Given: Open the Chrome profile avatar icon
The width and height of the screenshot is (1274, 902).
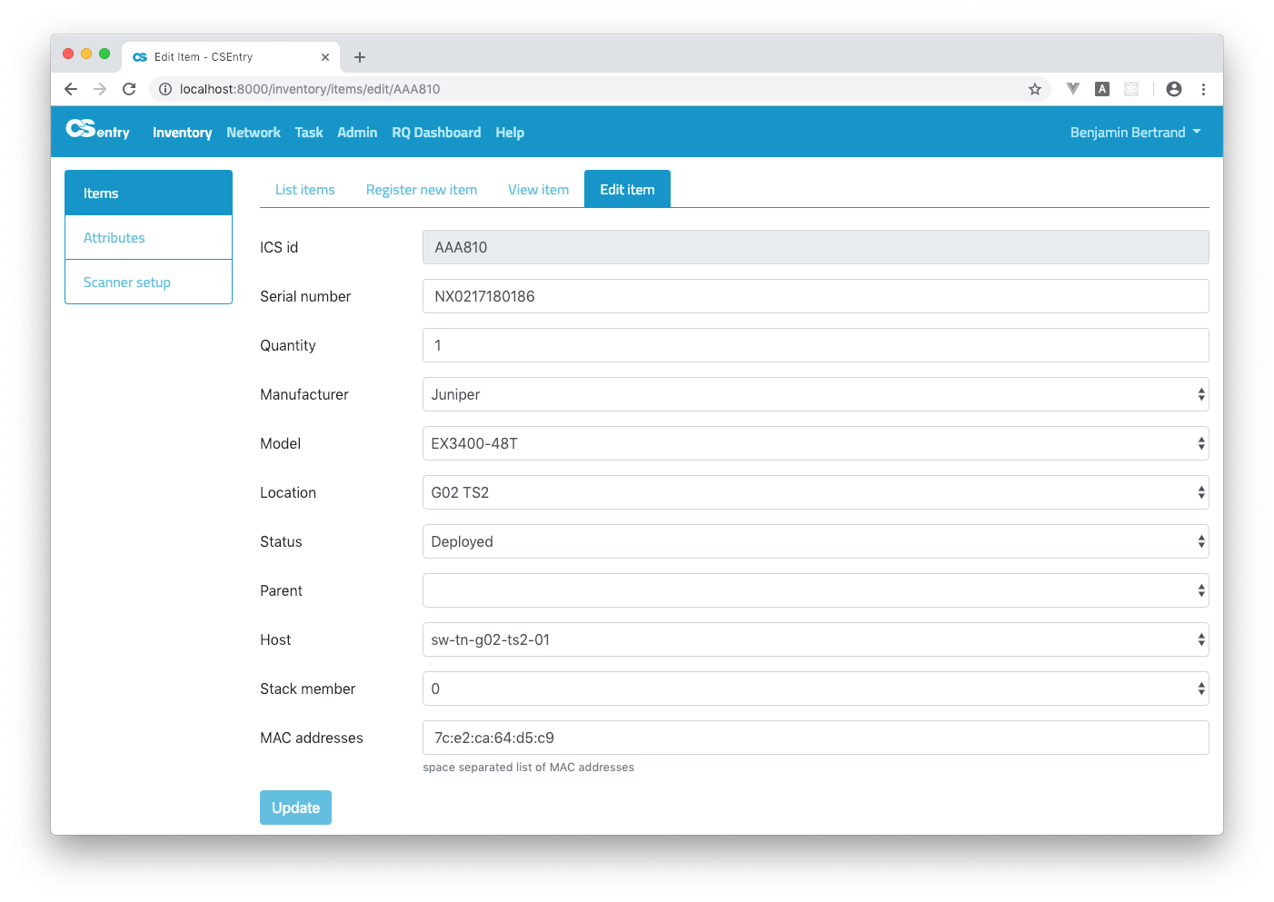Looking at the screenshot, I should [1173, 89].
